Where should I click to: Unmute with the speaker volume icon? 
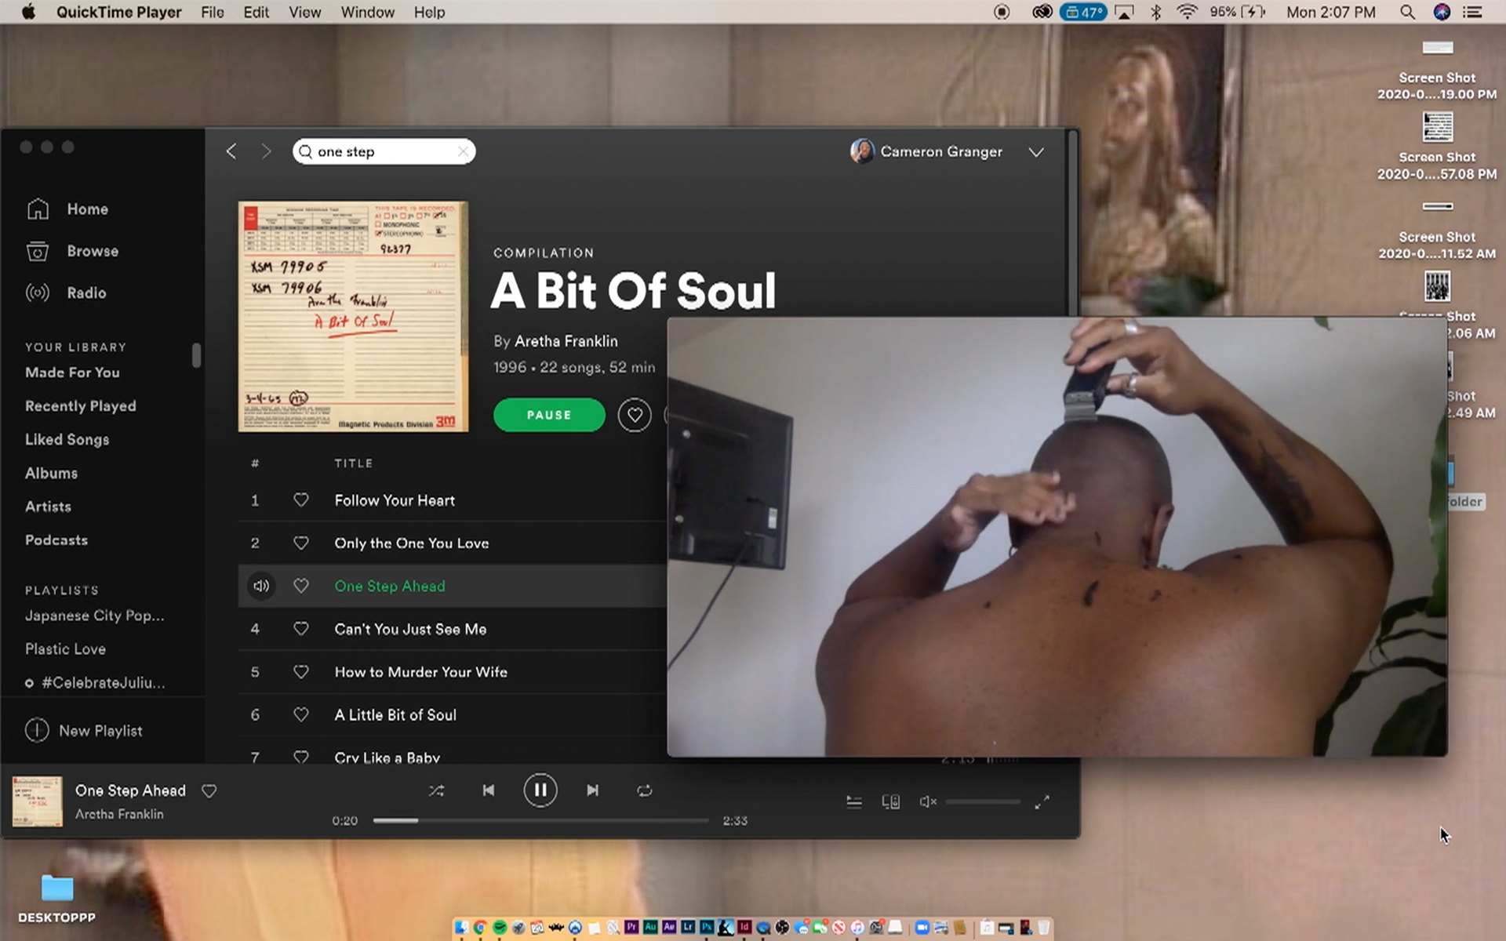tap(928, 801)
